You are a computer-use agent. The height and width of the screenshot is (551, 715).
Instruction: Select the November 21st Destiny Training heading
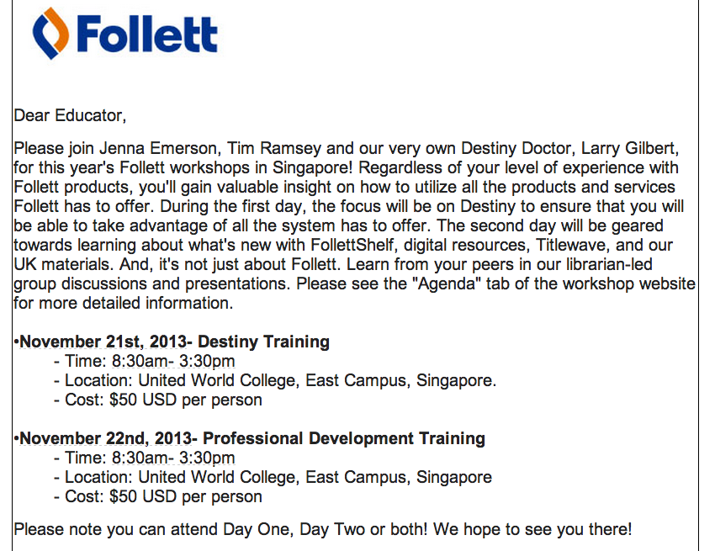174,342
